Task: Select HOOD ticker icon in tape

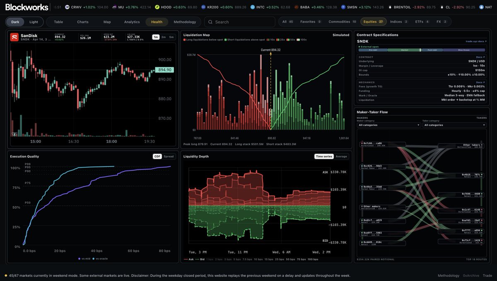Action: coord(157,7)
